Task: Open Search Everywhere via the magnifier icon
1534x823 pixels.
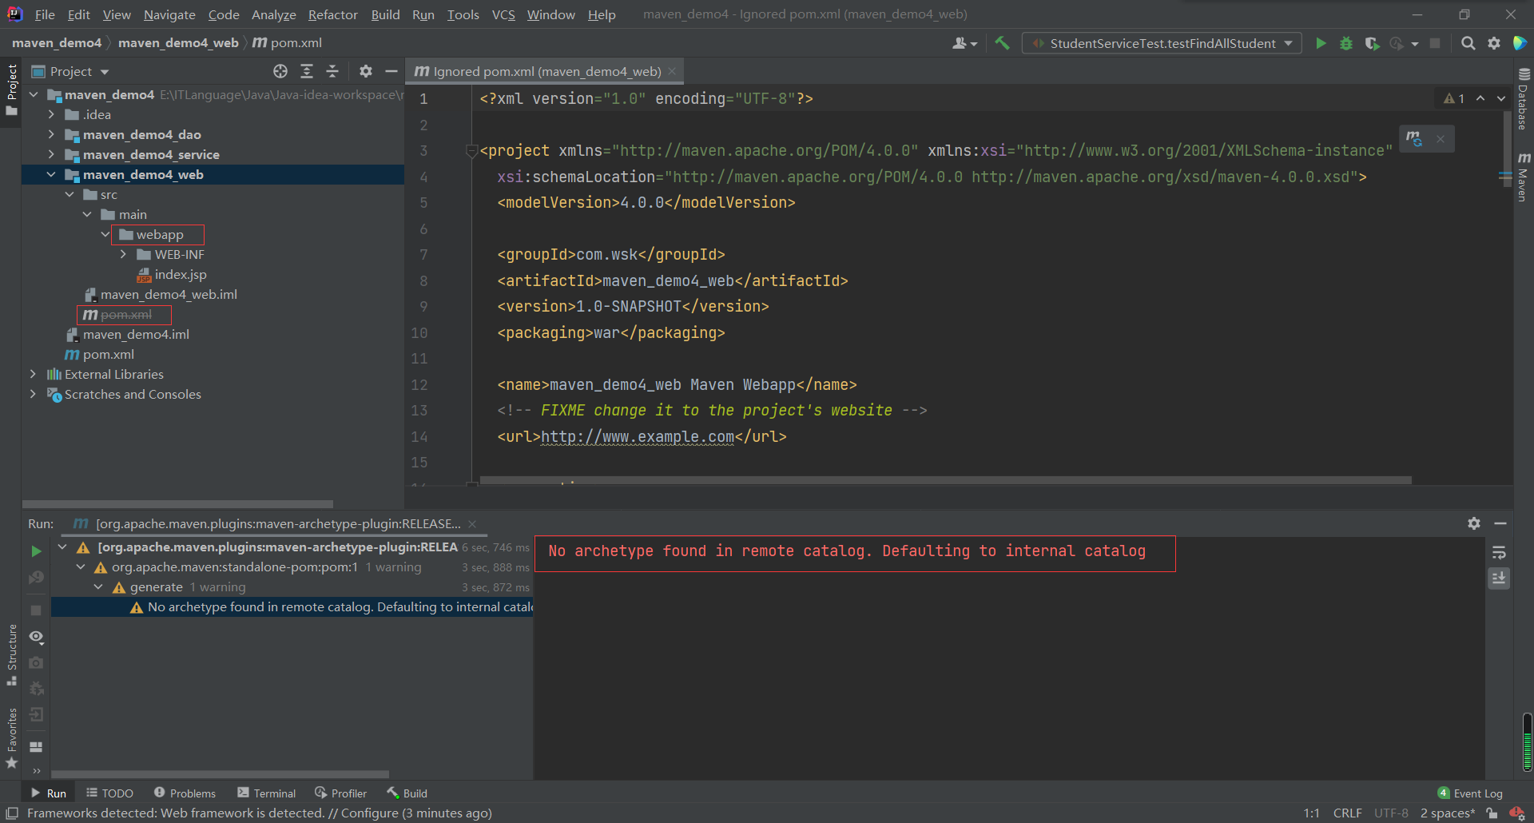Action: pos(1468,43)
